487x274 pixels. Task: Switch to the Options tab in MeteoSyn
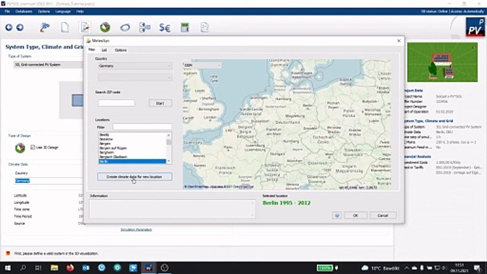[121, 50]
